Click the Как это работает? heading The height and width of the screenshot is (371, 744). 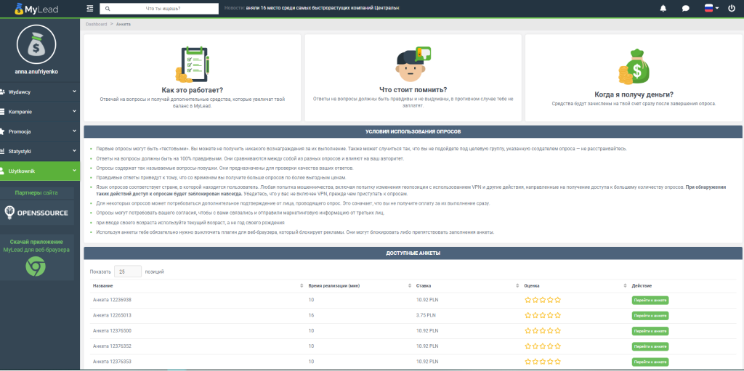coord(192,90)
